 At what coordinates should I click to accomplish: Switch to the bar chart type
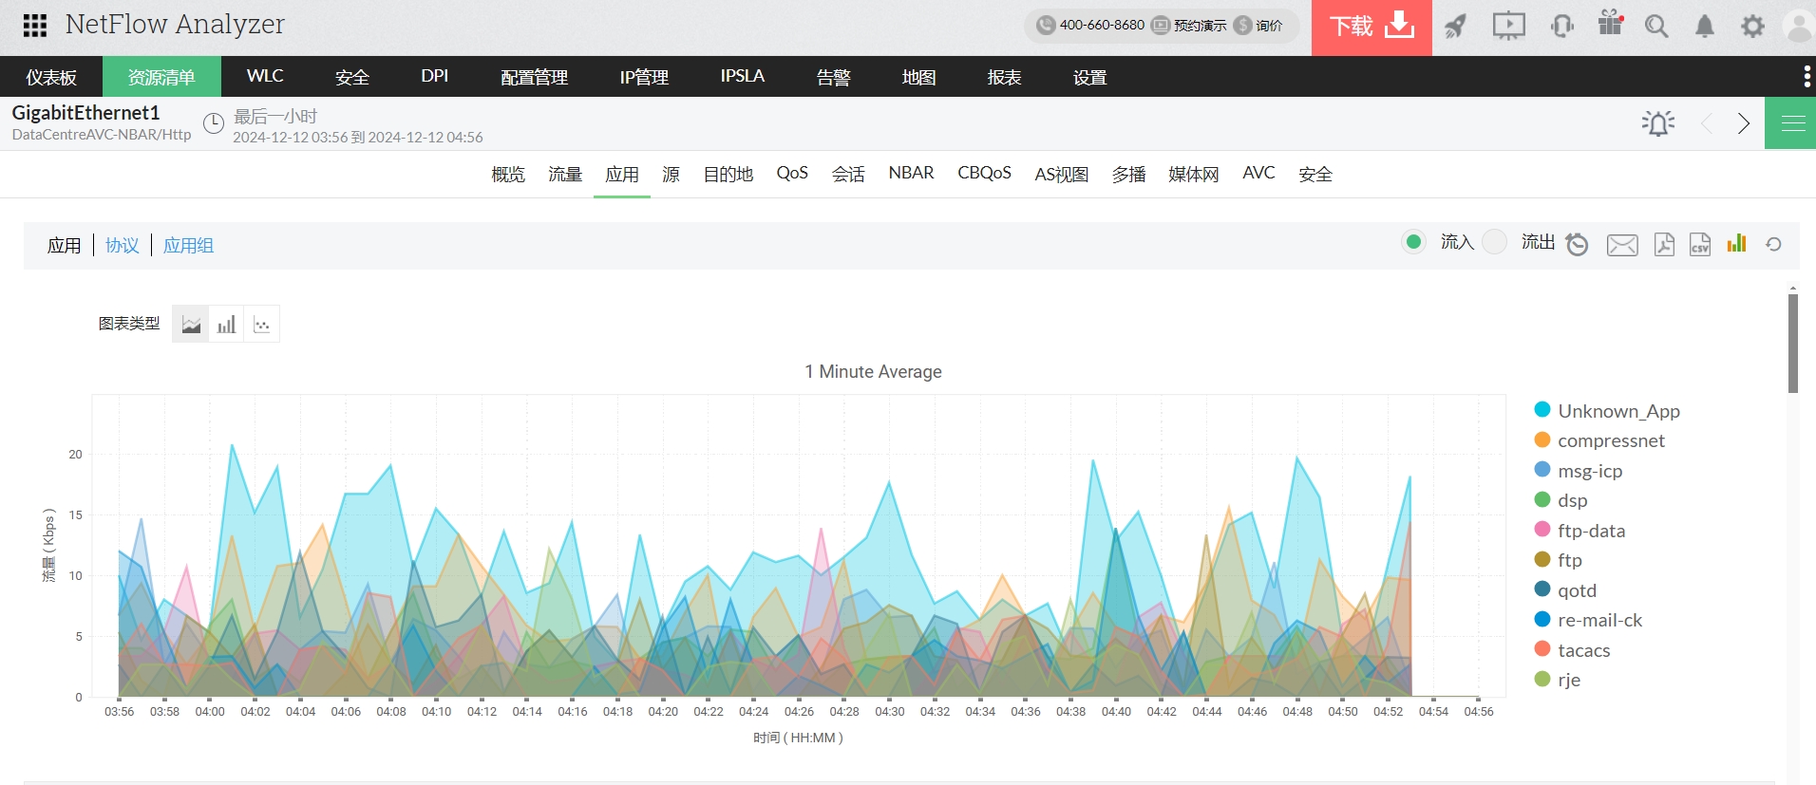[x=226, y=325]
